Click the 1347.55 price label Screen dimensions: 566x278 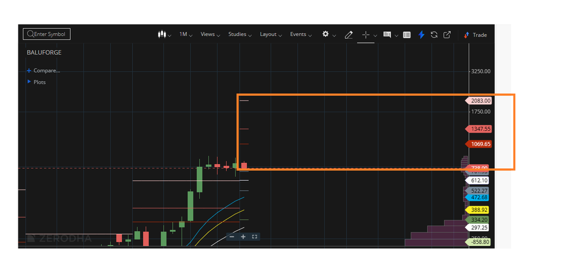click(x=479, y=129)
